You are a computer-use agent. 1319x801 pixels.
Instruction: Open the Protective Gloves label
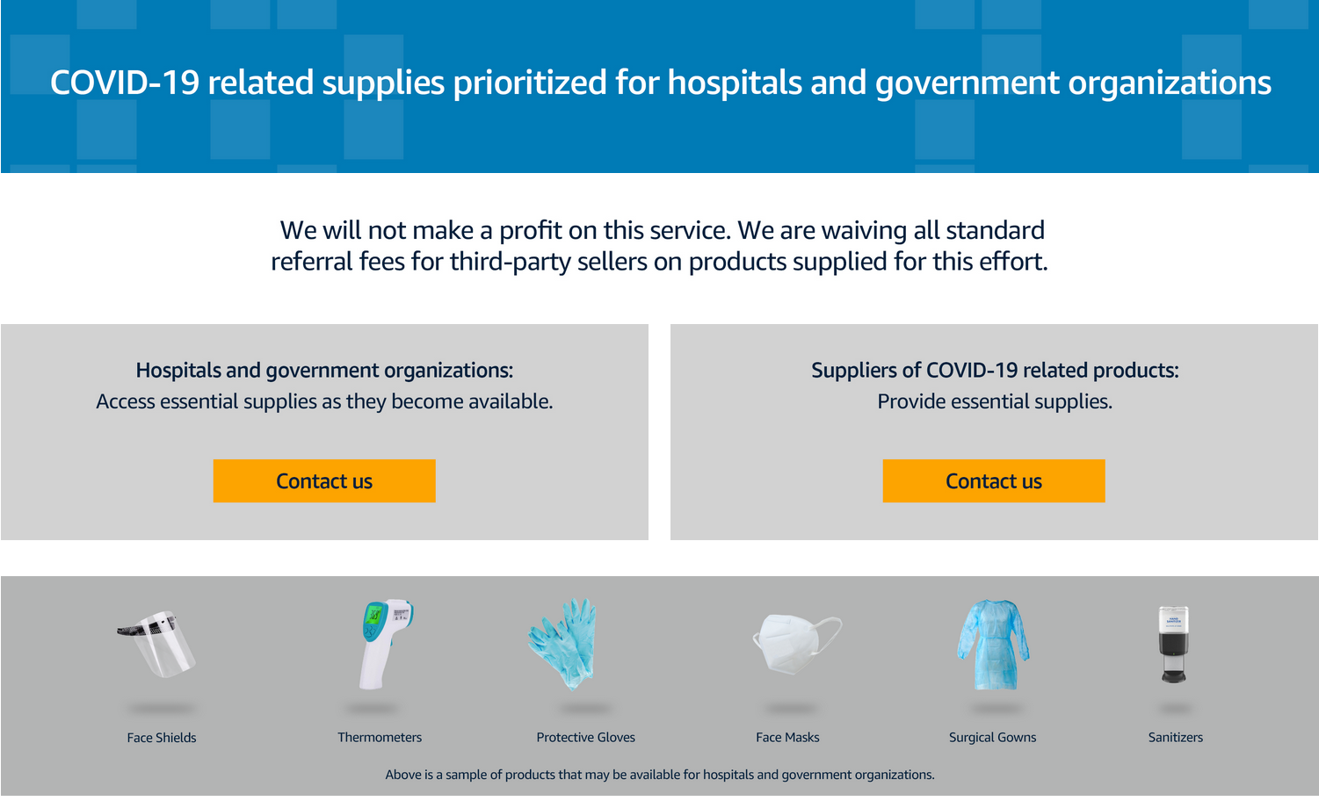(x=586, y=738)
